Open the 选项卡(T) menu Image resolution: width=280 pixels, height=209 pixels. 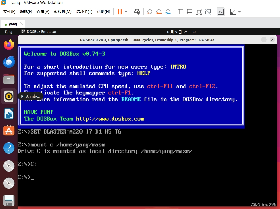coord(84,12)
